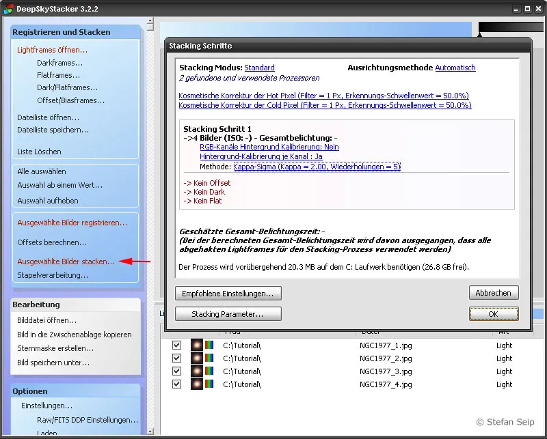Click Dateiliste speichern in sidebar
This screenshot has width=547, height=439.
pyautogui.click(x=53, y=130)
